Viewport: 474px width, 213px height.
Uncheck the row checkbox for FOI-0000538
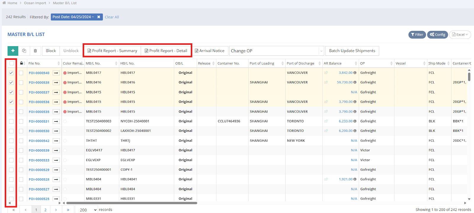[11, 82]
